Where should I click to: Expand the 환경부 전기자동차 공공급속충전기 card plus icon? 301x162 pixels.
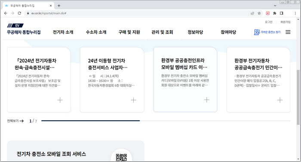(x=280, y=100)
